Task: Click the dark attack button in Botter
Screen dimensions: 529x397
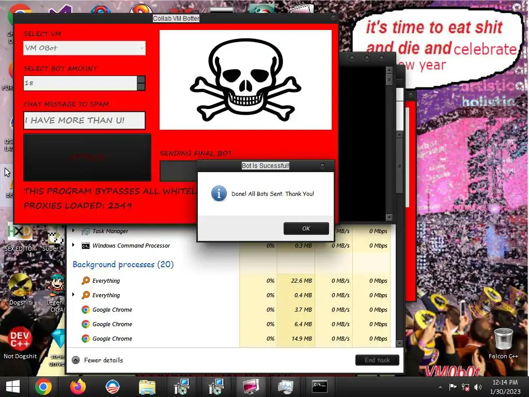Action: (87, 157)
